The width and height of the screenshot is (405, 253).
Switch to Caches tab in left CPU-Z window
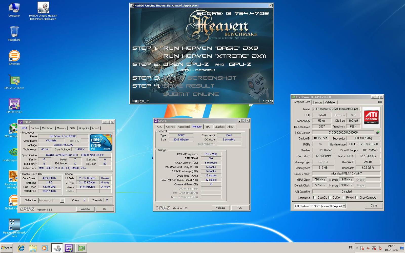tap(35, 128)
